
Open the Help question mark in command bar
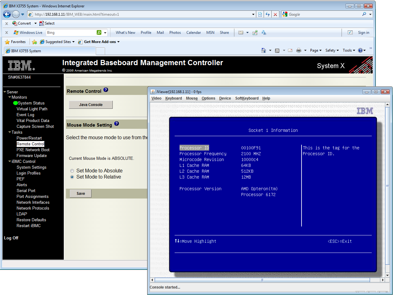pos(360,50)
